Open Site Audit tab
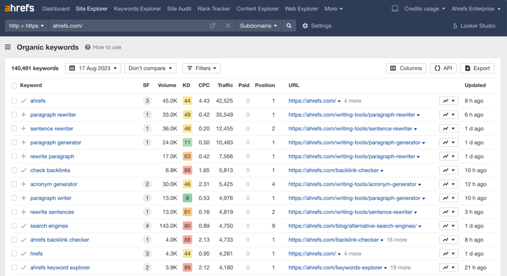The width and height of the screenshot is (507, 276). click(x=179, y=9)
